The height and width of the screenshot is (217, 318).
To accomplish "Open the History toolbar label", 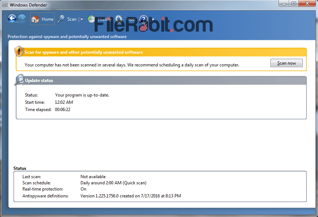I will (105, 19).
